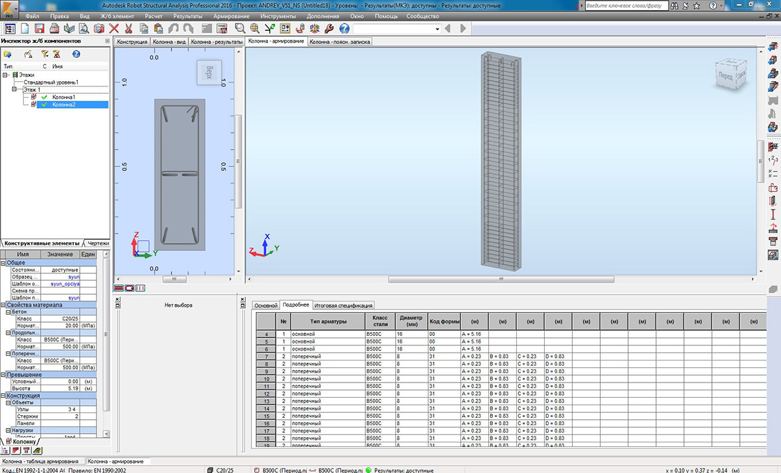
Task: Click the Тип арматуры column header
Action: click(x=328, y=321)
